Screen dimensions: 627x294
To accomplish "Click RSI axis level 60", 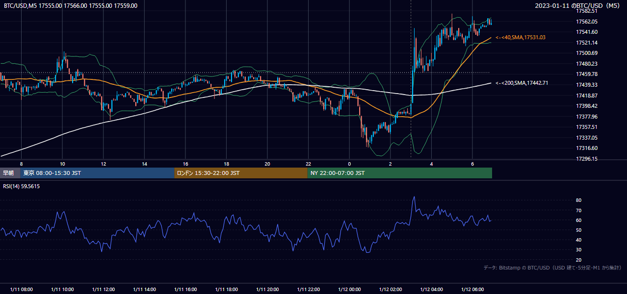I will pyautogui.click(x=578, y=220).
